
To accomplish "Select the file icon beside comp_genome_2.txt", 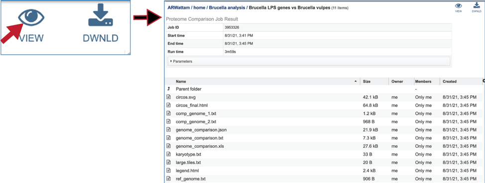I will (169, 121).
